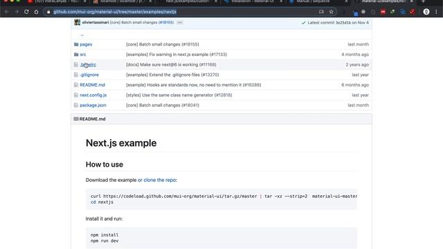
Task: Open the pages folder
Action: click(x=86, y=44)
